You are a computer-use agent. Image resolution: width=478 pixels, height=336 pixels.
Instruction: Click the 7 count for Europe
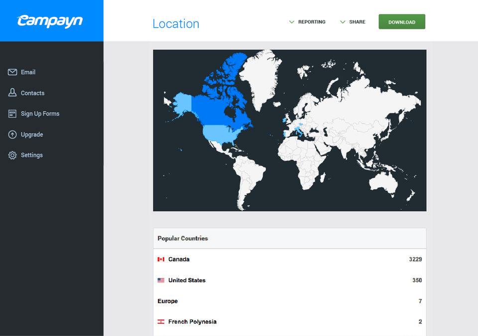(420, 301)
